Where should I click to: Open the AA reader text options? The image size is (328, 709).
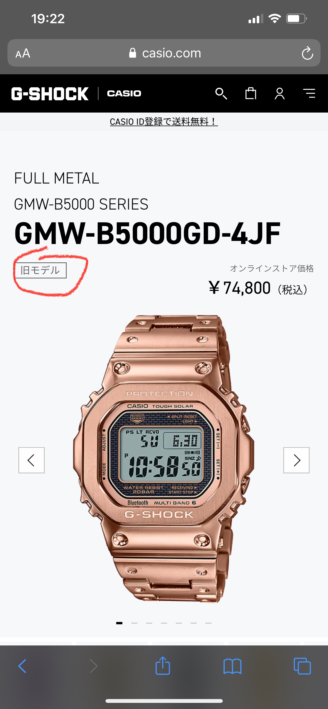23,53
